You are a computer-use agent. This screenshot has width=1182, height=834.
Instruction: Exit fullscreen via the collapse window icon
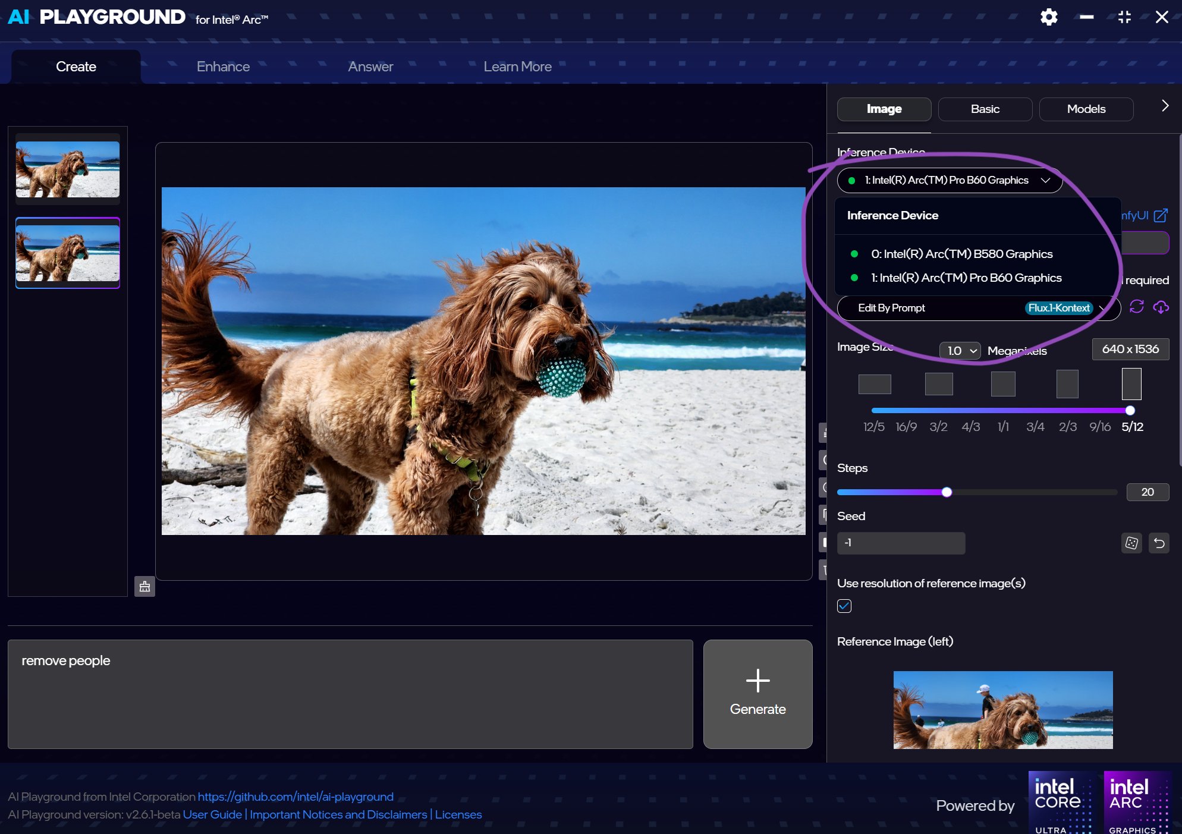pos(1124,17)
